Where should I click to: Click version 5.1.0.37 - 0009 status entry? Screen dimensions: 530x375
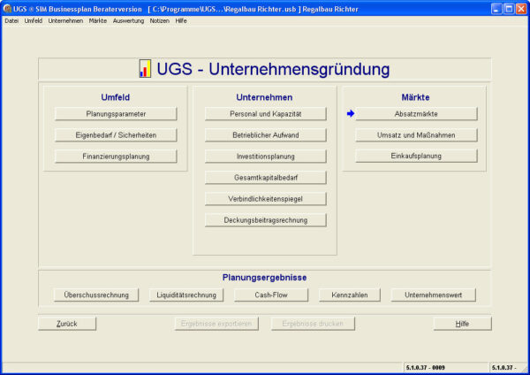(x=426, y=368)
